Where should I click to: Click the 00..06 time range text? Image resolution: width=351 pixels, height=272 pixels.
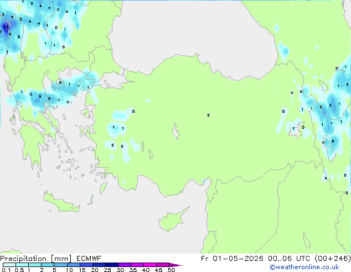click(280, 259)
